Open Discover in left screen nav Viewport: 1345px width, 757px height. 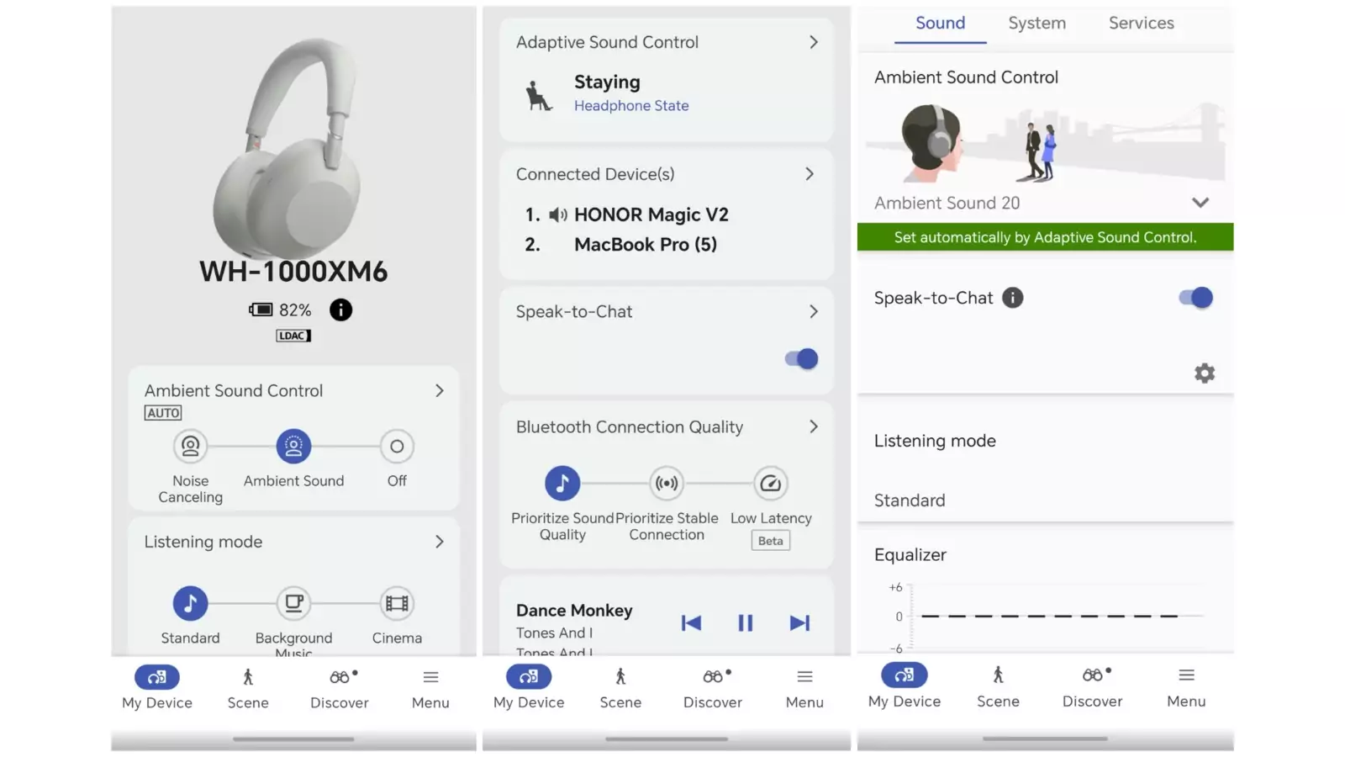point(340,688)
